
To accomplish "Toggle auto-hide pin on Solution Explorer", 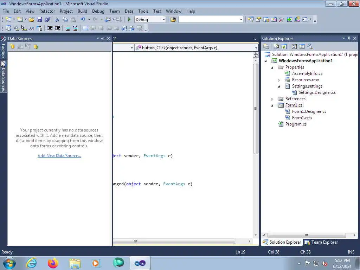I will 349,38.
